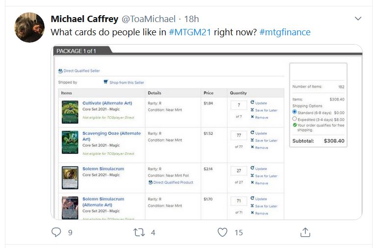Retweet this post via retweet icon
380x248 pixels.
point(139,232)
